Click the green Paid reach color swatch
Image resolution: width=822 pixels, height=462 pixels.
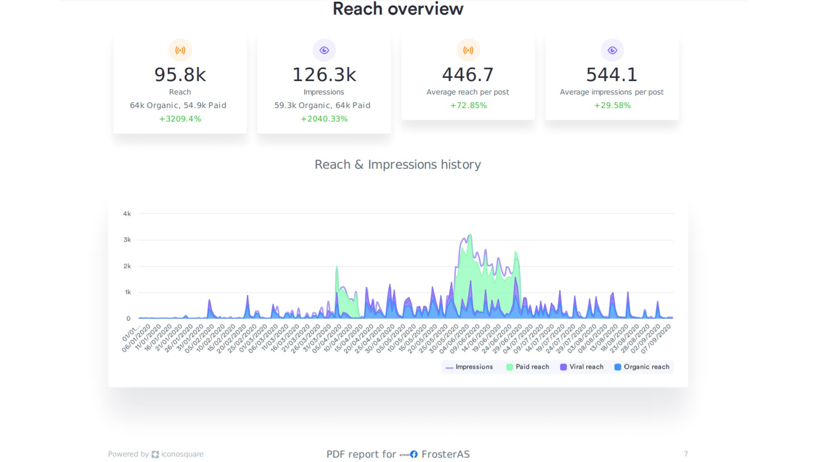(509, 367)
